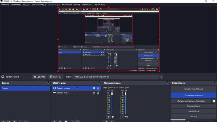Open the Сервис (T) menu
The image size is (217, 122).
(x=87, y=4)
